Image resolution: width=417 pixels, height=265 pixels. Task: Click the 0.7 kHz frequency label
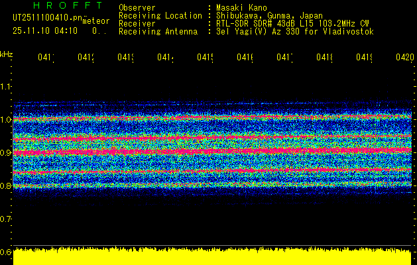coord(7,219)
